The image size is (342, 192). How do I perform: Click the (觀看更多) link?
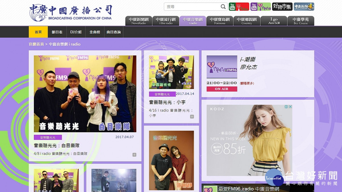coord(247,83)
